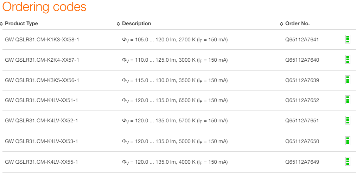This screenshot has width=356, height=176.
Task: Click green stock icon for order Q65112A7652
Action: click(348, 100)
